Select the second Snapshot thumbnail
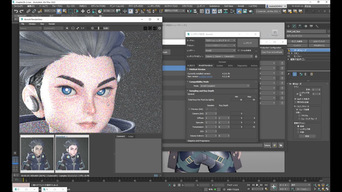Viewport: 342px width, 192px height. 72,154
